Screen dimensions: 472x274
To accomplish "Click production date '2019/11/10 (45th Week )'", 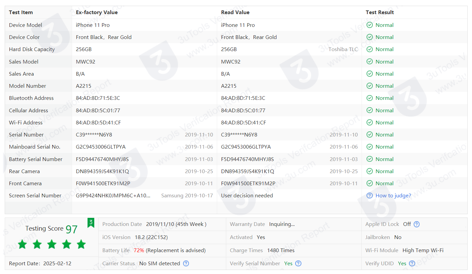I will tap(176, 224).
